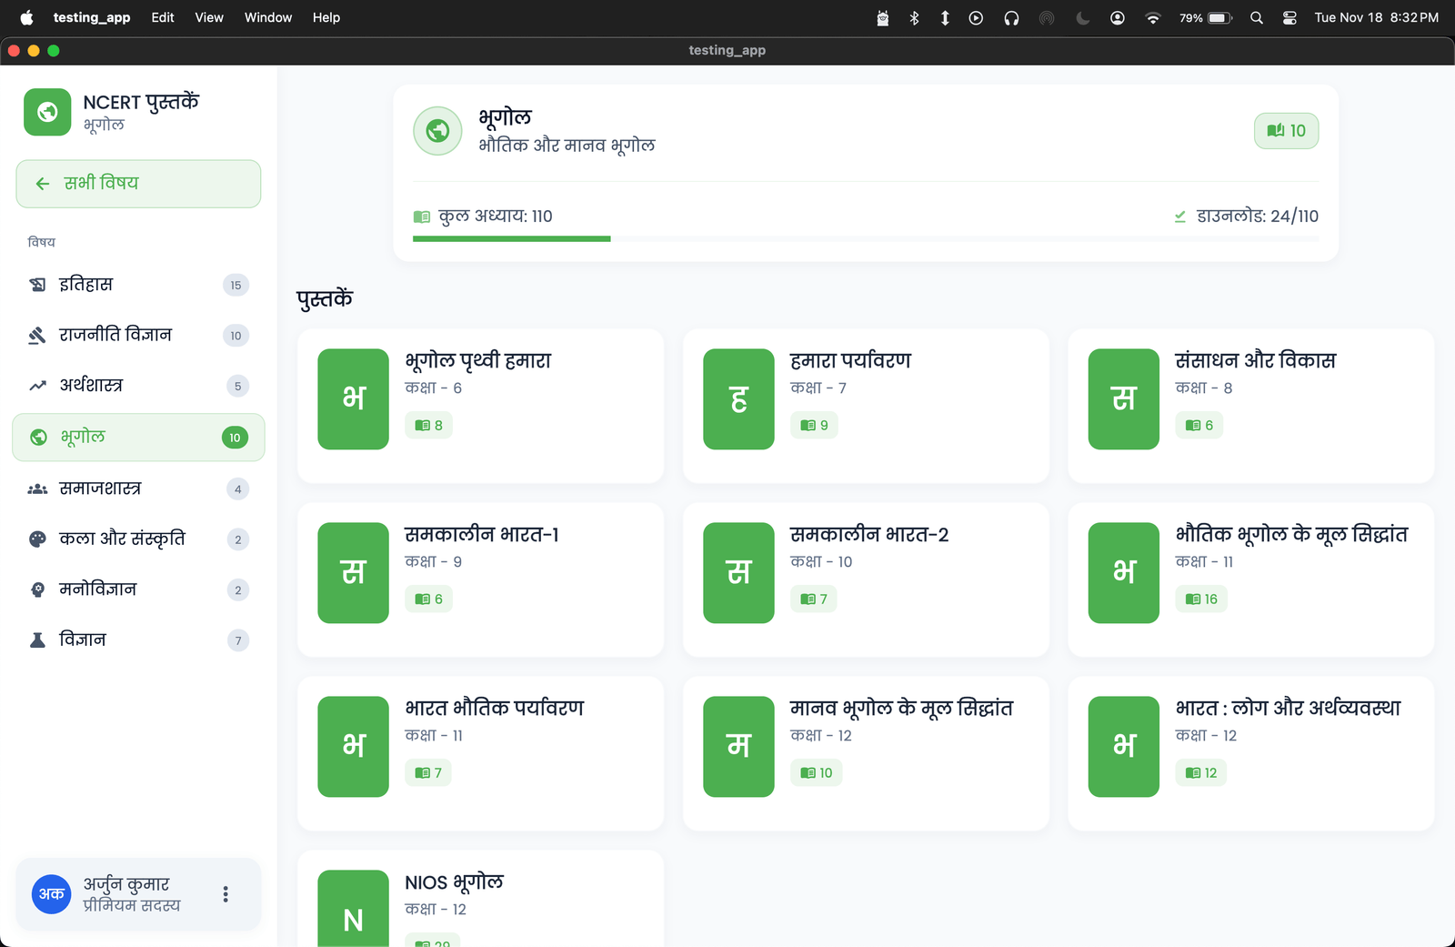The width and height of the screenshot is (1455, 947).
Task: Select इतिहास subject
Action: click(x=138, y=285)
